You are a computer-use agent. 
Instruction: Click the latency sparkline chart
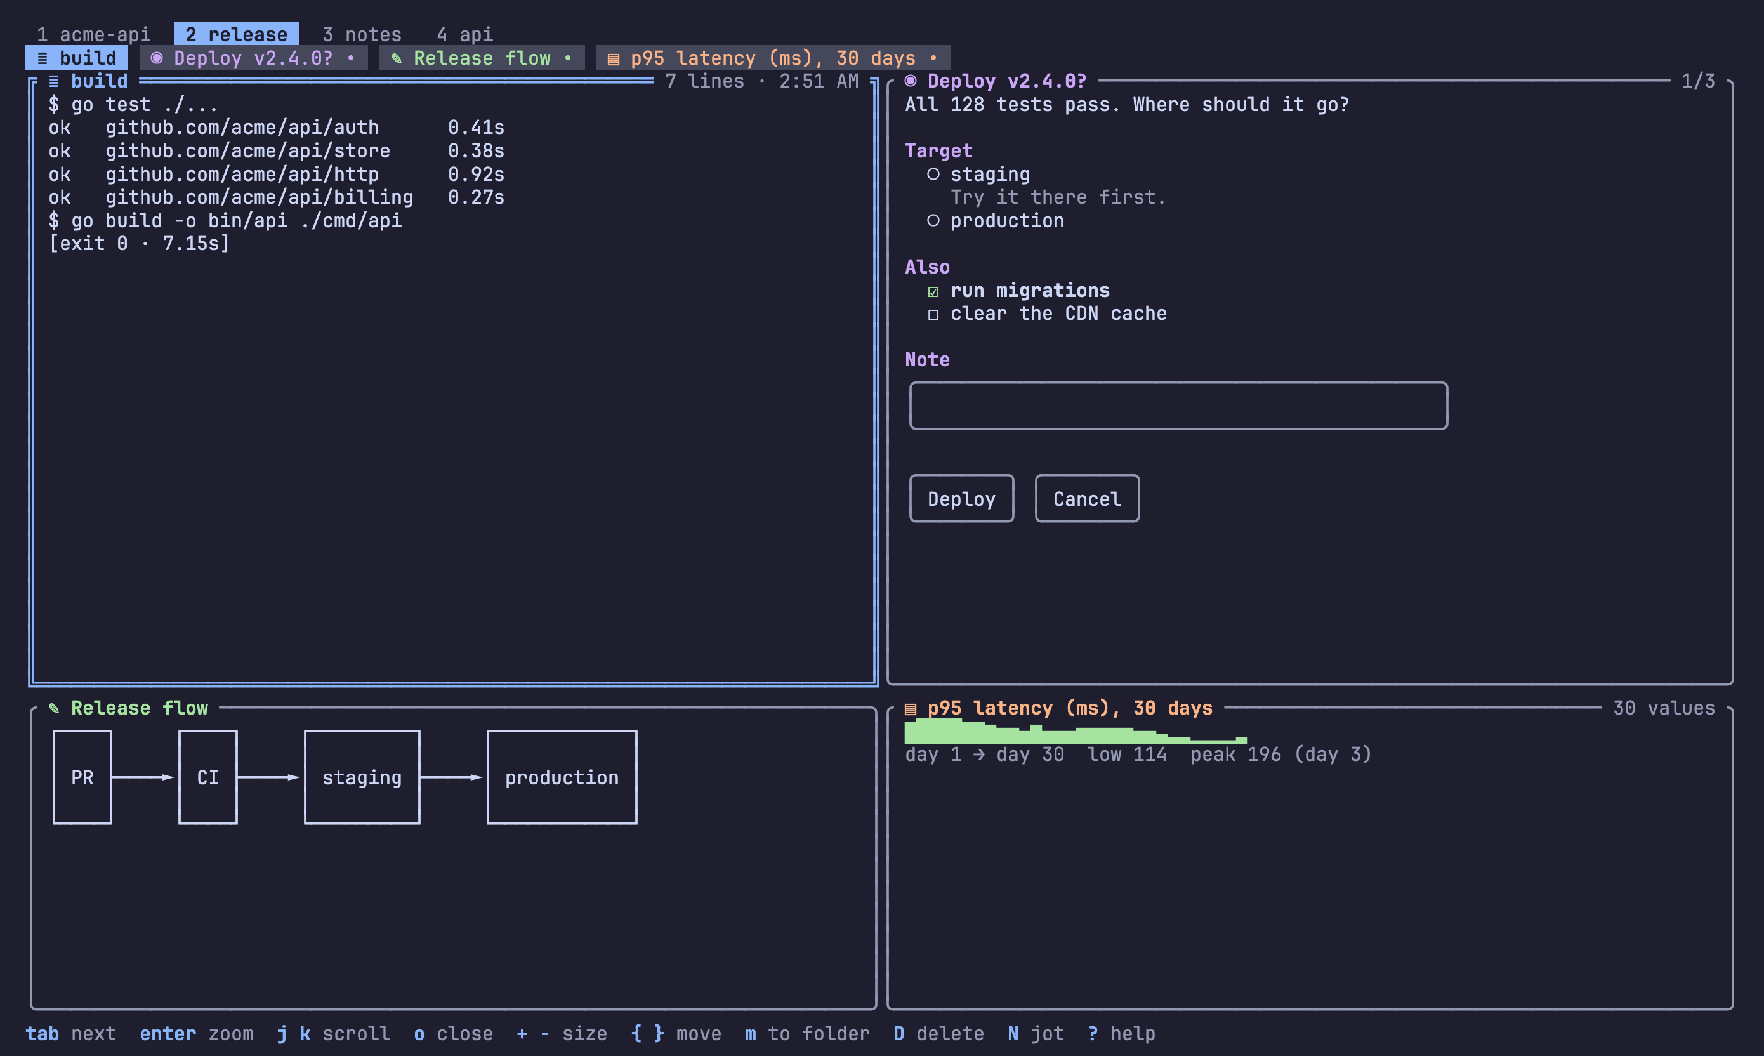[x=1076, y=731]
